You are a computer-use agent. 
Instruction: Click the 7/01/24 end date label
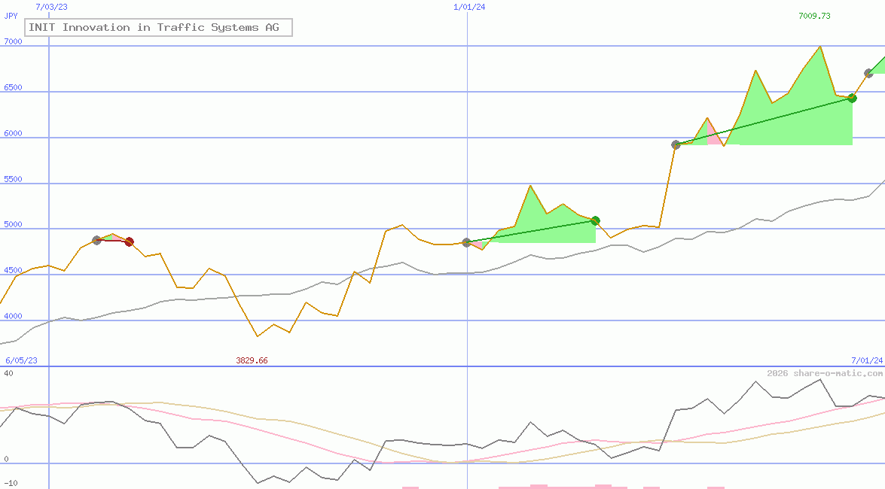(x=867, y=360)
